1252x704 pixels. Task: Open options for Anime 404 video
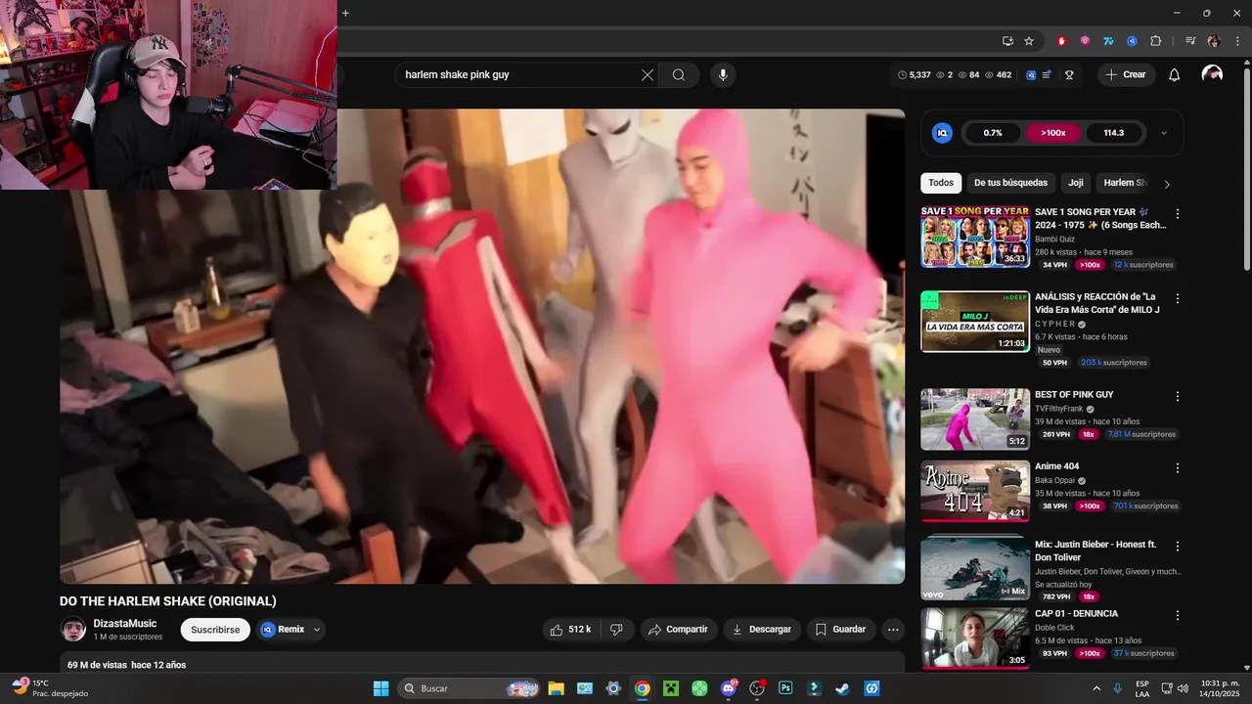(1178, 467)
